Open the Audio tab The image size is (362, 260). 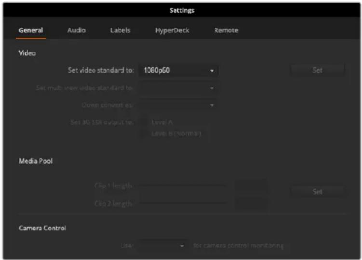tap(77, 30)
